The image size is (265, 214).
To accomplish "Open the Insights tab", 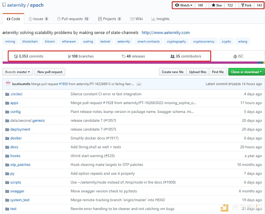I will tap(160, 19).
